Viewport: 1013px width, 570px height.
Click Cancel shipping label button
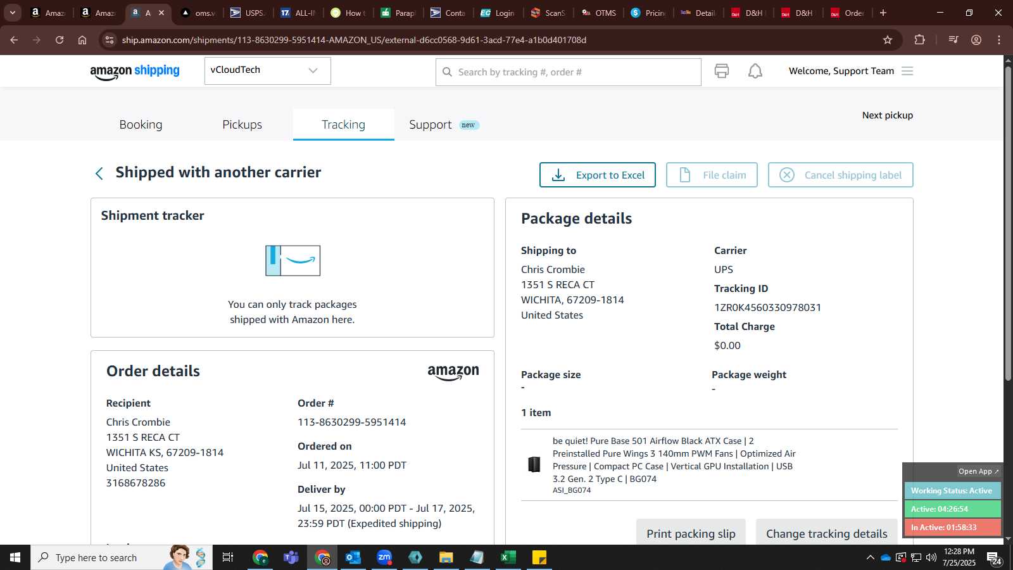[840, 175]
